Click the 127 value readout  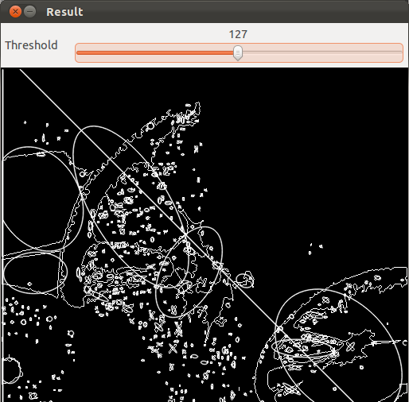point(238,34)
